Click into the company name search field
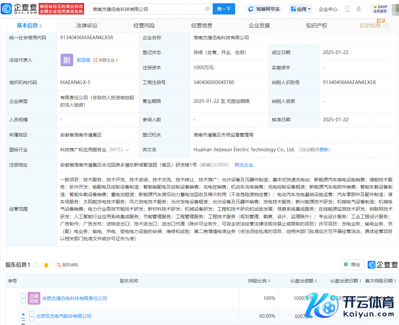The height and width of the screenshot is (325, 399). click(x=147, y=9)
